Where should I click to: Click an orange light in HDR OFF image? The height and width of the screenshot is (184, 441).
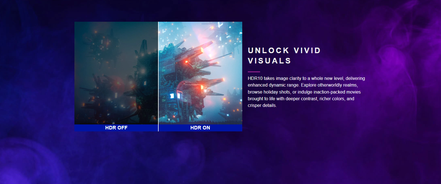pos(118,83)
